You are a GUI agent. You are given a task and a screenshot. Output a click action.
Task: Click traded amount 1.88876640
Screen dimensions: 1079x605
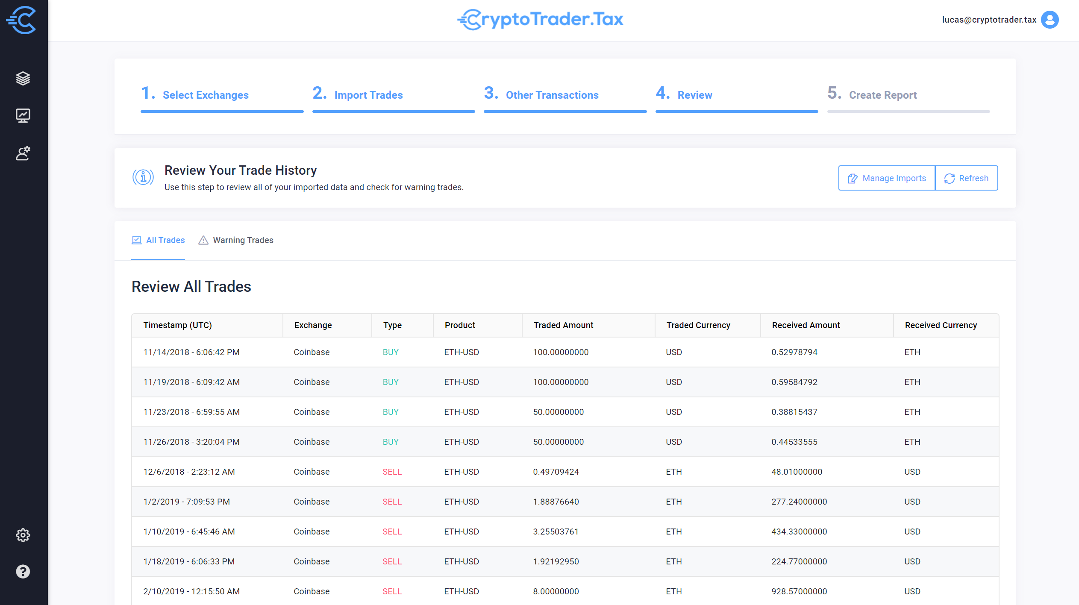pos(556,502)
